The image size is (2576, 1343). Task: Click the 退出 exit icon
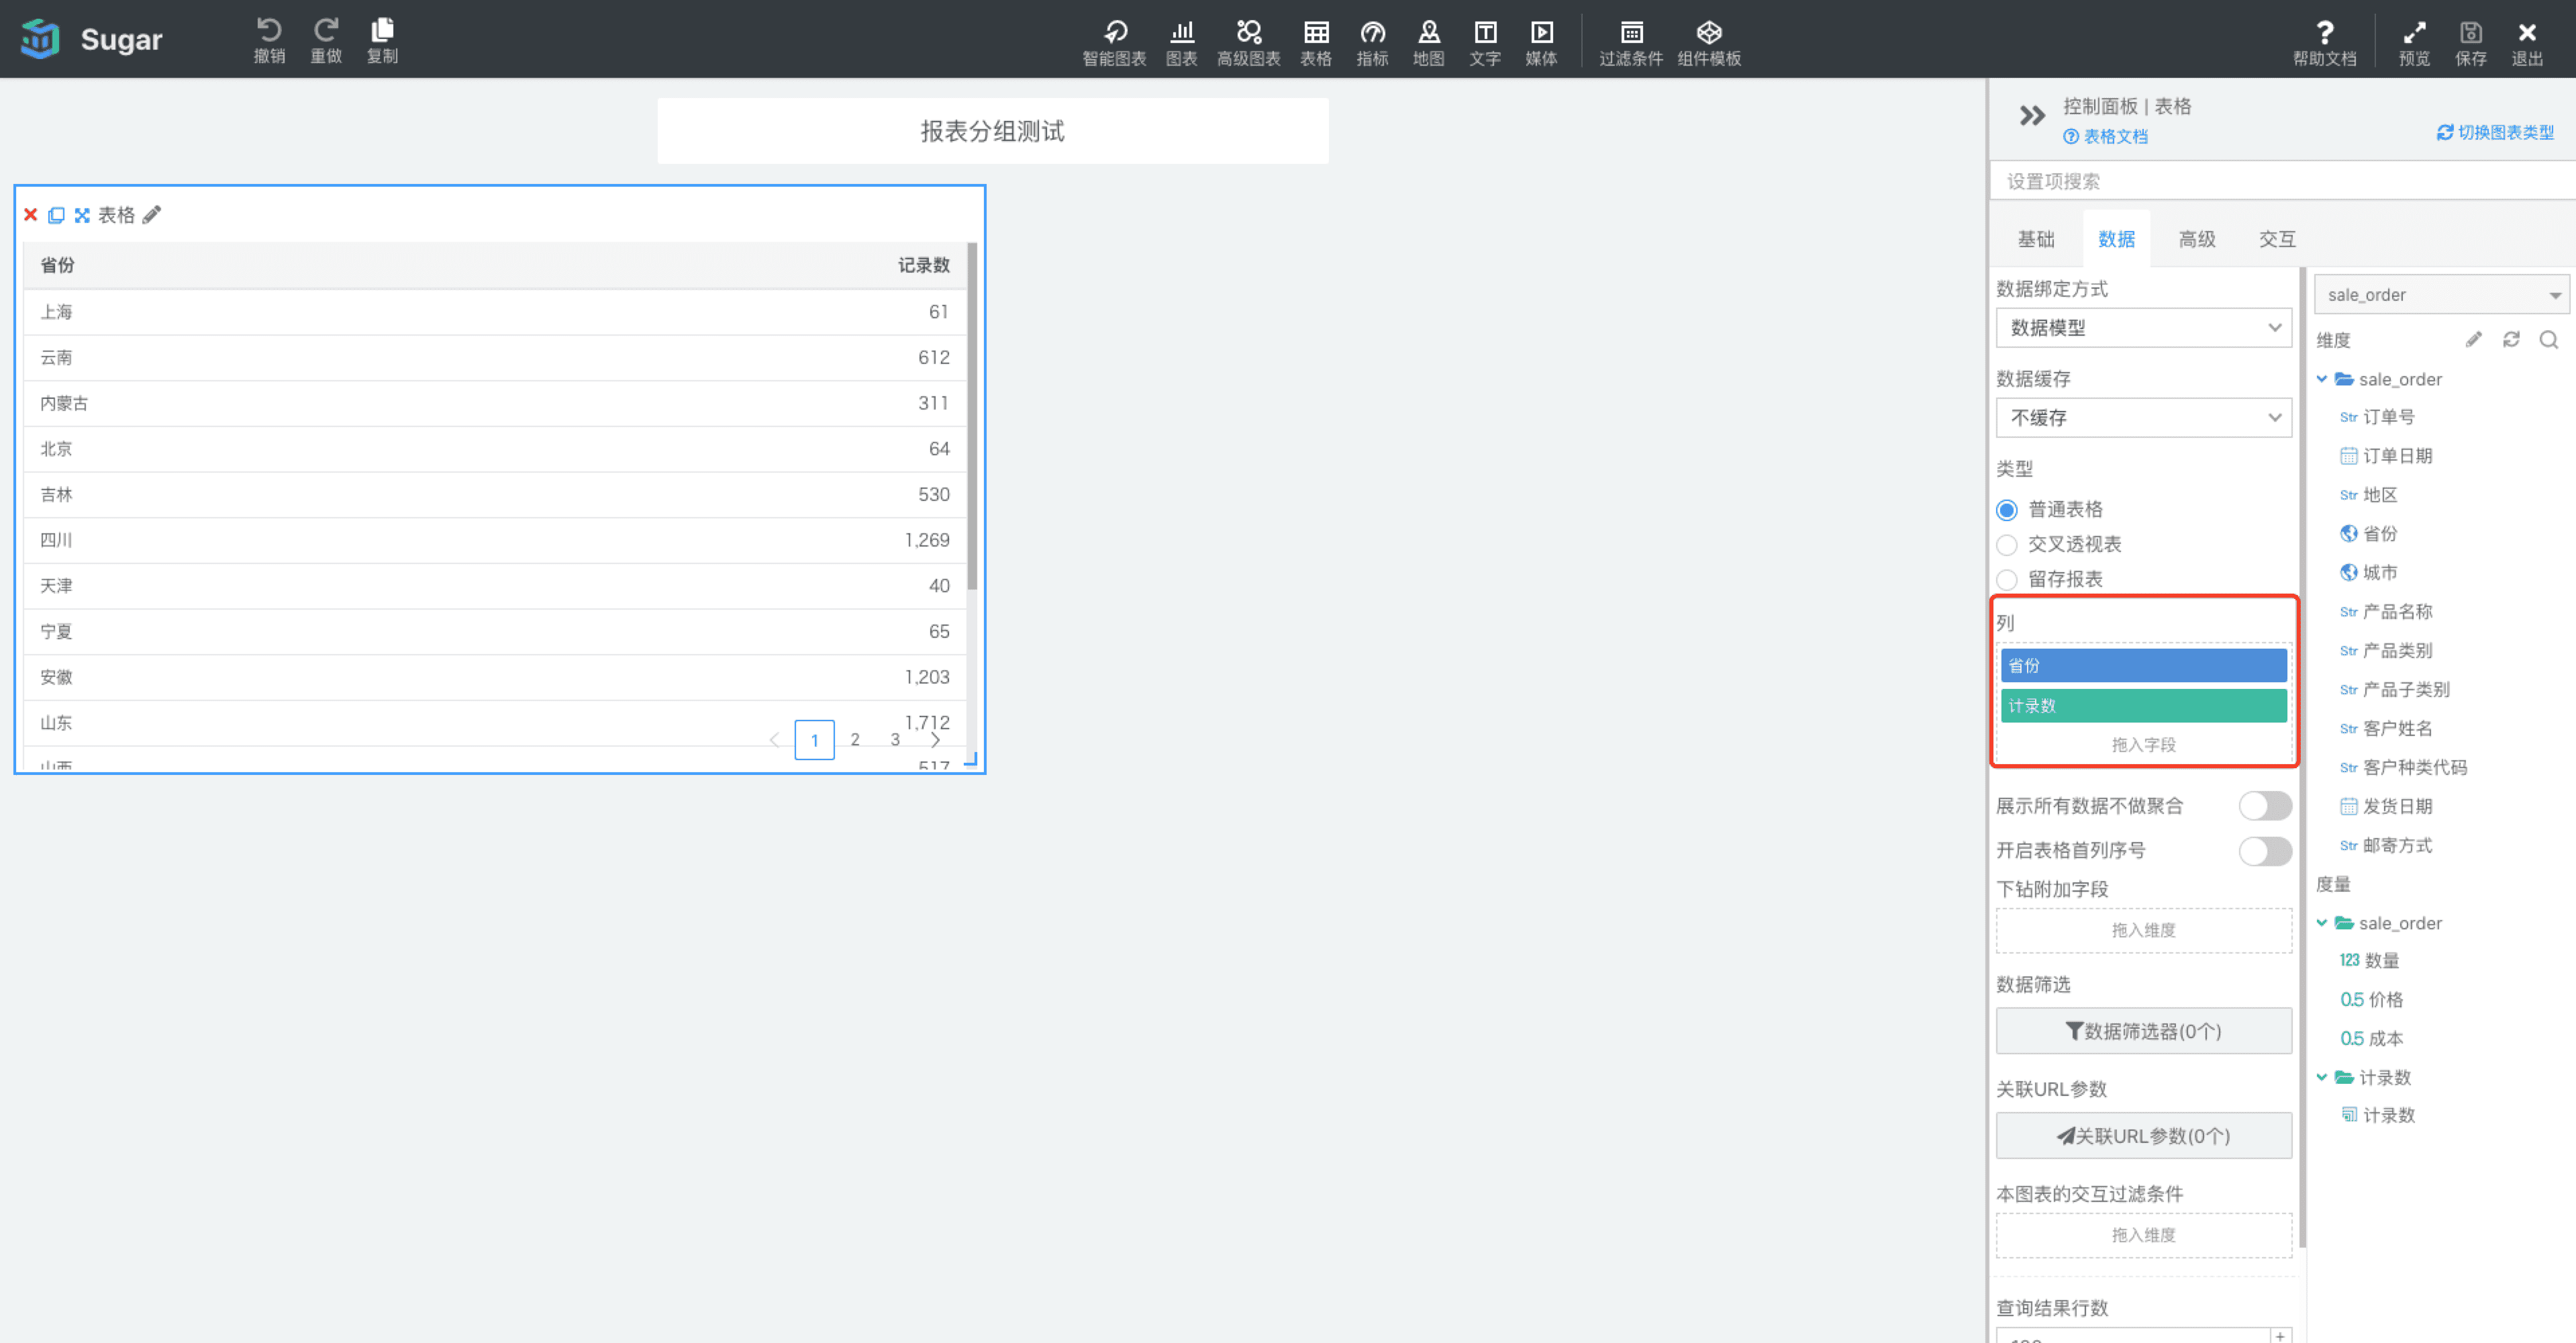pos(2527,43)
